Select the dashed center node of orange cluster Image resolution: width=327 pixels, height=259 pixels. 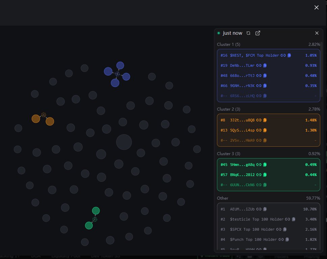click(x=44, y=115)
